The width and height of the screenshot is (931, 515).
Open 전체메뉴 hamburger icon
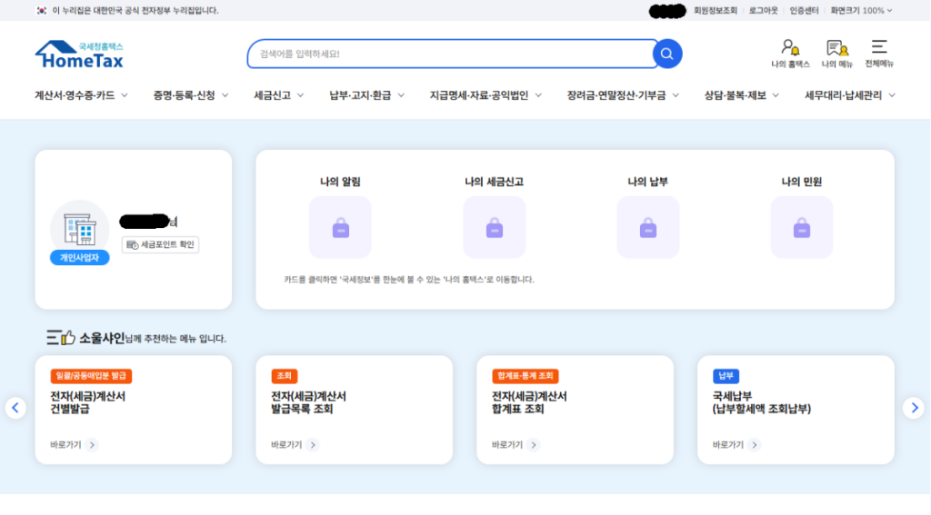(x=879, y=54)
